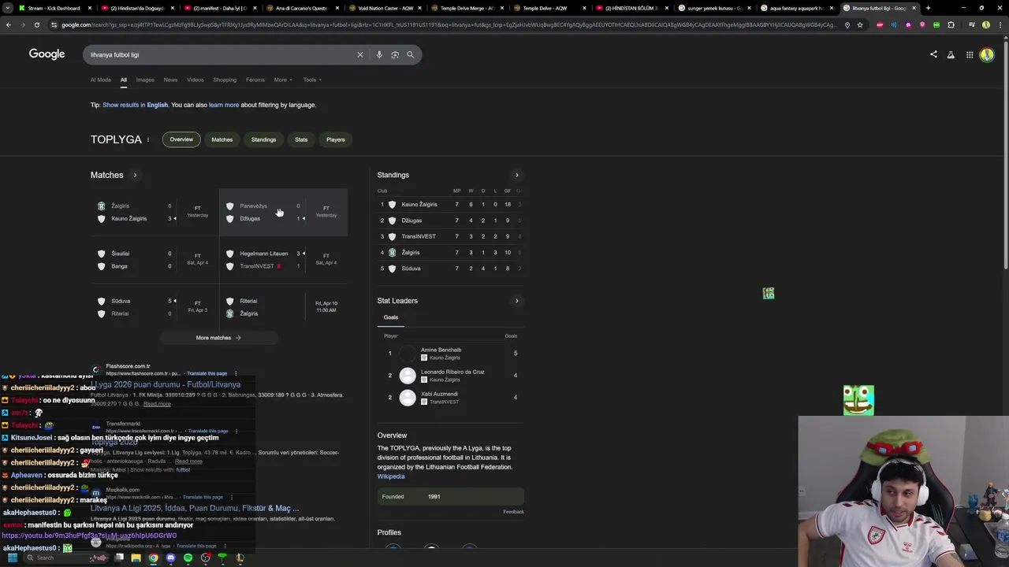Switch to aqua fantasy aquapark browser tab

pyautogui.click(x=796, y=8)
